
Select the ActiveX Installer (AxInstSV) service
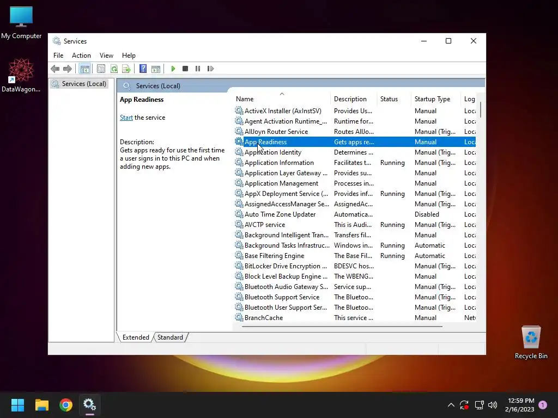click(355, 111)
